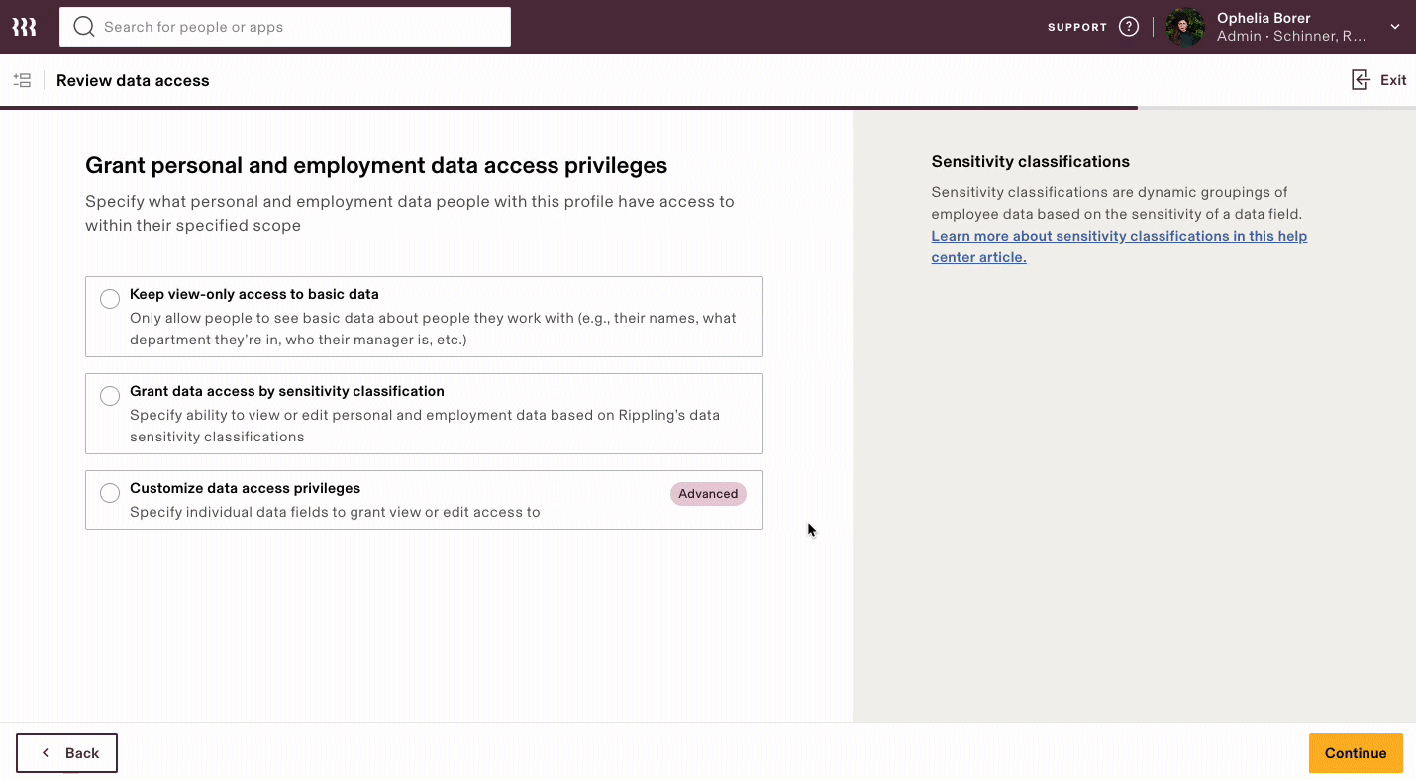Click the Back arrow chevron icon
Screen dimensions: 1416x780
(46, 753)
